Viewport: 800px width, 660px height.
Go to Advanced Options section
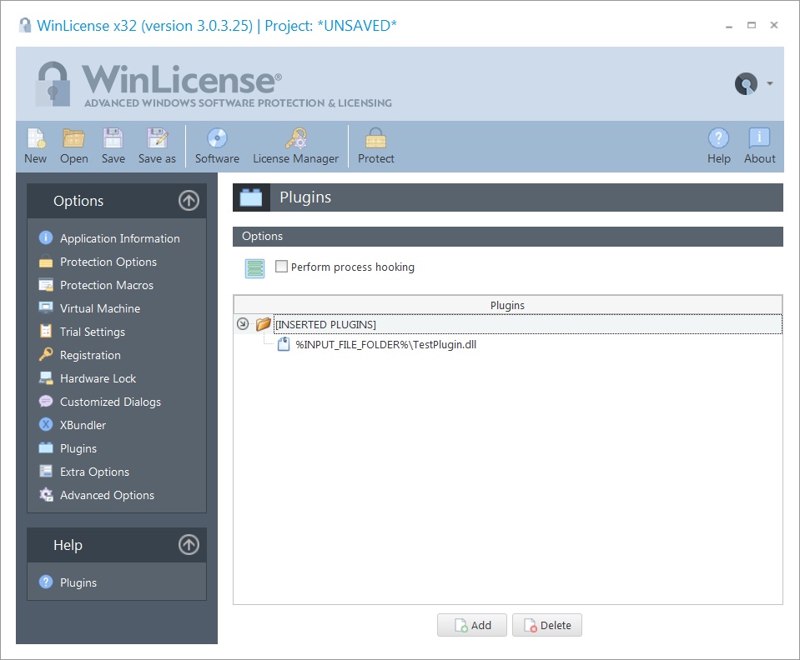107,495
